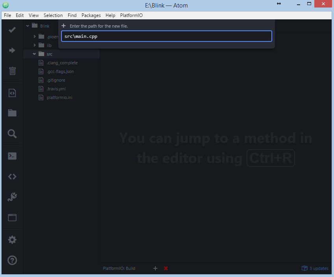The height and width of the screenshot is (277, 334).
Task: Click the new file path input field
Action: 167,36
